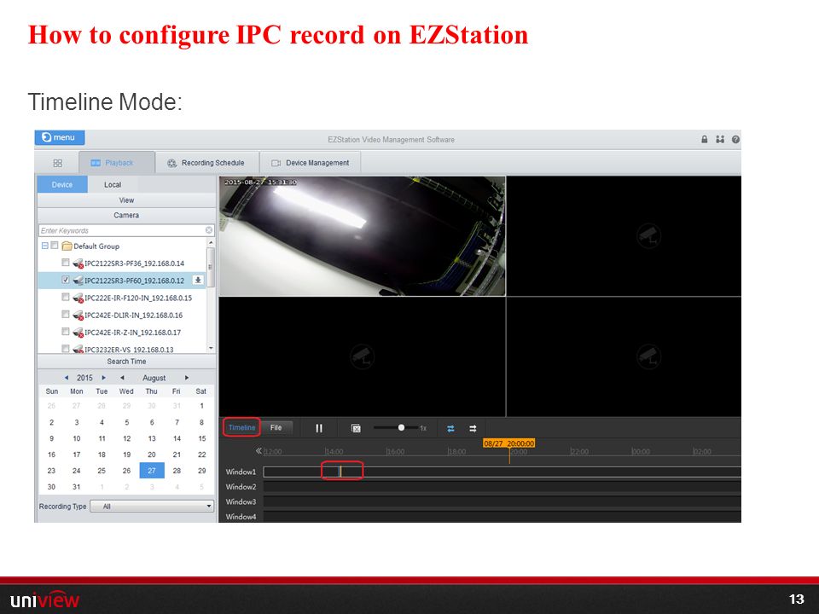Click camera list scrollbar down arrow
This screenshot has height=614, width=819.
(211, 348)
